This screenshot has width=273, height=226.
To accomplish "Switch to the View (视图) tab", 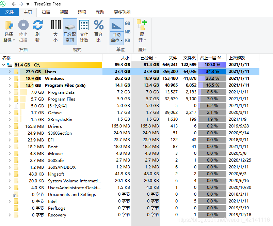I will [64, 12].
